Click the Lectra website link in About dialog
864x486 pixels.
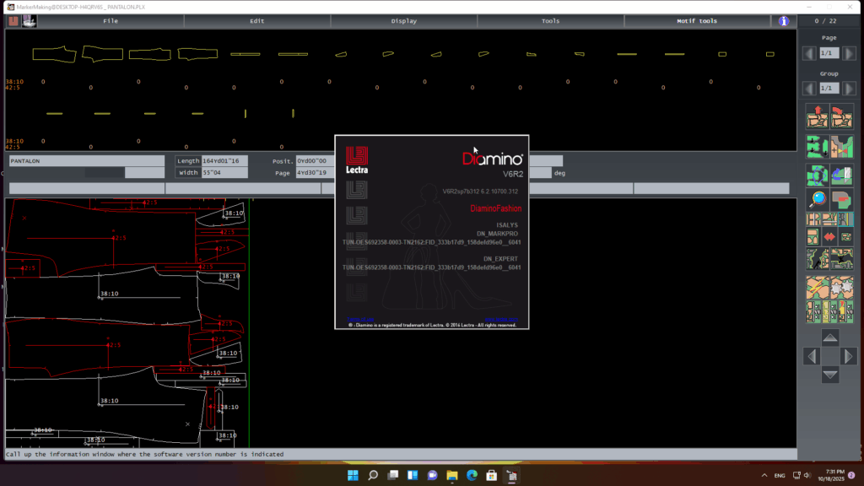coord(502,319)
